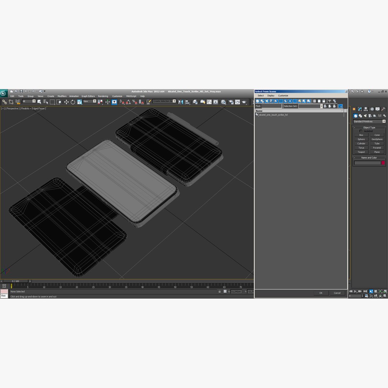Click the Bind to Space Warp icon
Screen dimensions: 388x388
click(x=18, y=102)
